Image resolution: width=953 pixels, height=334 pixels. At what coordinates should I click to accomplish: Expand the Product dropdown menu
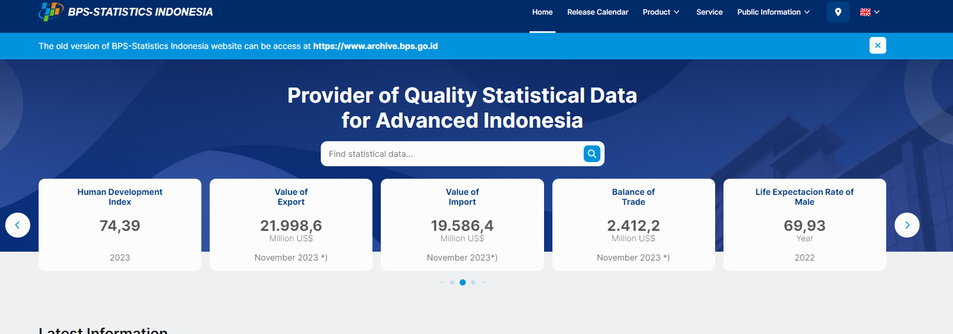(x=660, y=12)
